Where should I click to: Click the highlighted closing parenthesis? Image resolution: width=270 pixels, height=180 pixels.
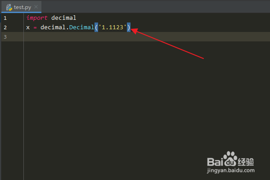click(129, 27)
